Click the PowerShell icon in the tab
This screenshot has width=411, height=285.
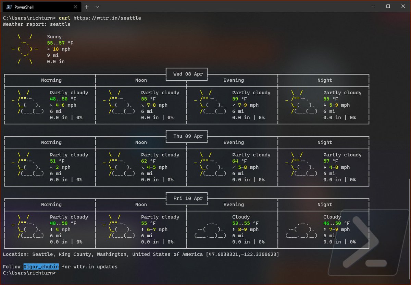[x=9, y=7]
